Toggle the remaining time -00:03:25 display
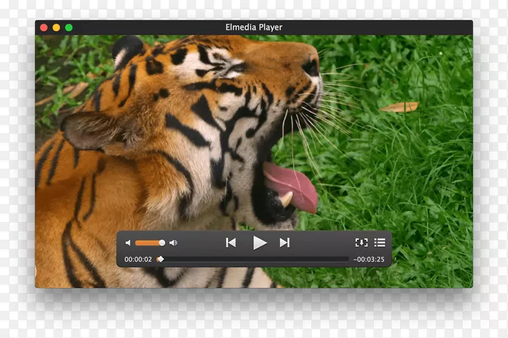 click(369, 259)
